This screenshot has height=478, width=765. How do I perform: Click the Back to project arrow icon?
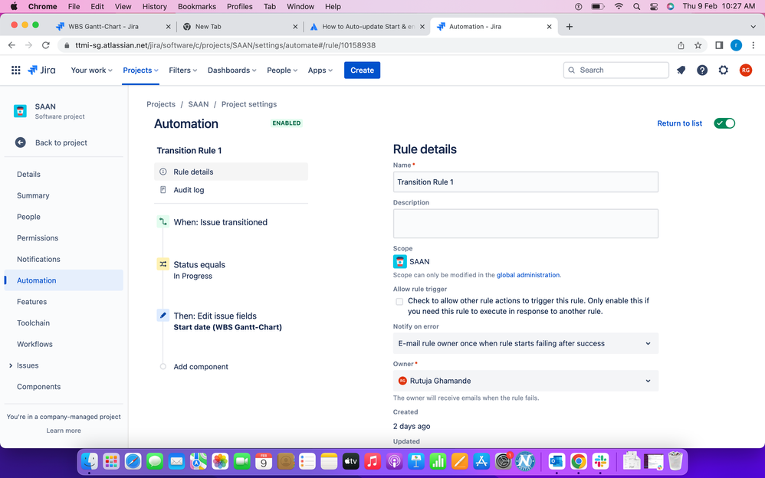21,142
